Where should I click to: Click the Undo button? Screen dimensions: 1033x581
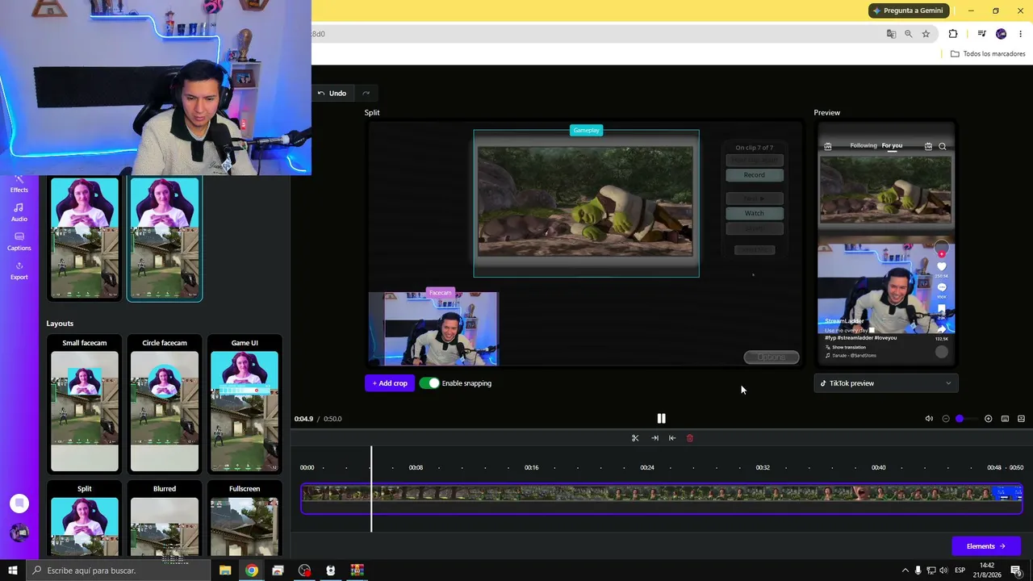(332, 93)
